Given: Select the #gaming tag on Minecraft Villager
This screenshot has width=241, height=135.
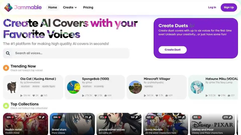Looking at the screenshot, I should click(148, 86).
